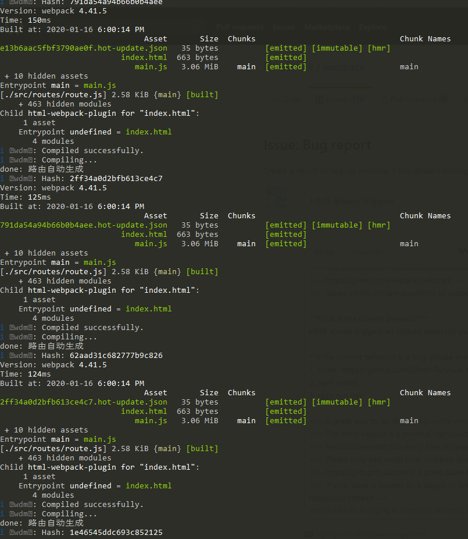Click the terminal line Time: 150ms
Viewport: 468px width, 539px height.
26,20
